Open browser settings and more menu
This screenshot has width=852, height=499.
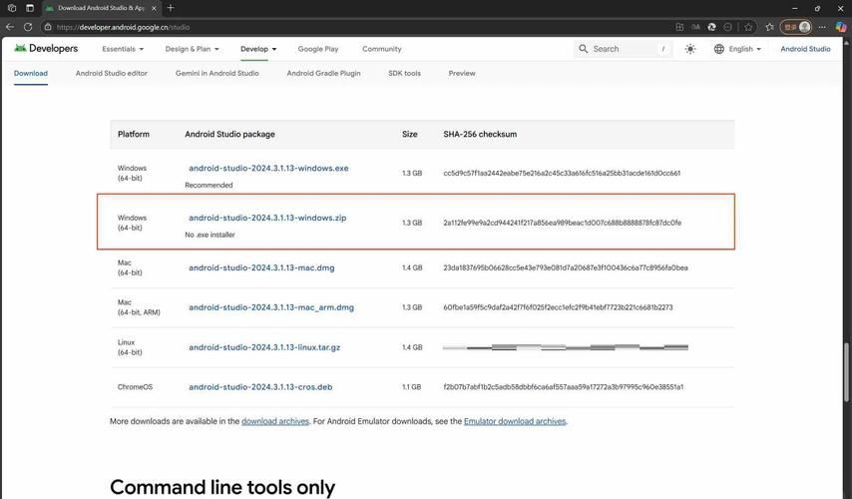822,27
